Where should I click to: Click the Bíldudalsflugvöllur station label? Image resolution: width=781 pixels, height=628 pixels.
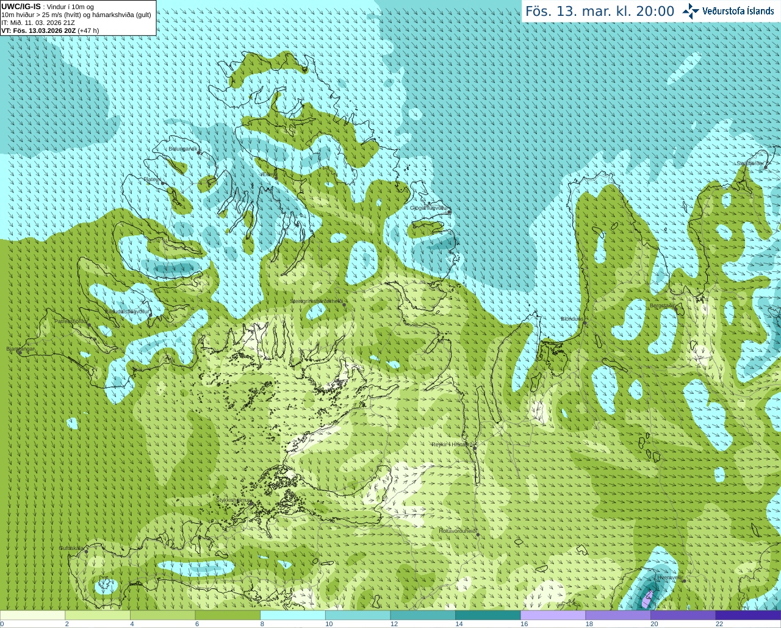pos(128,311)
